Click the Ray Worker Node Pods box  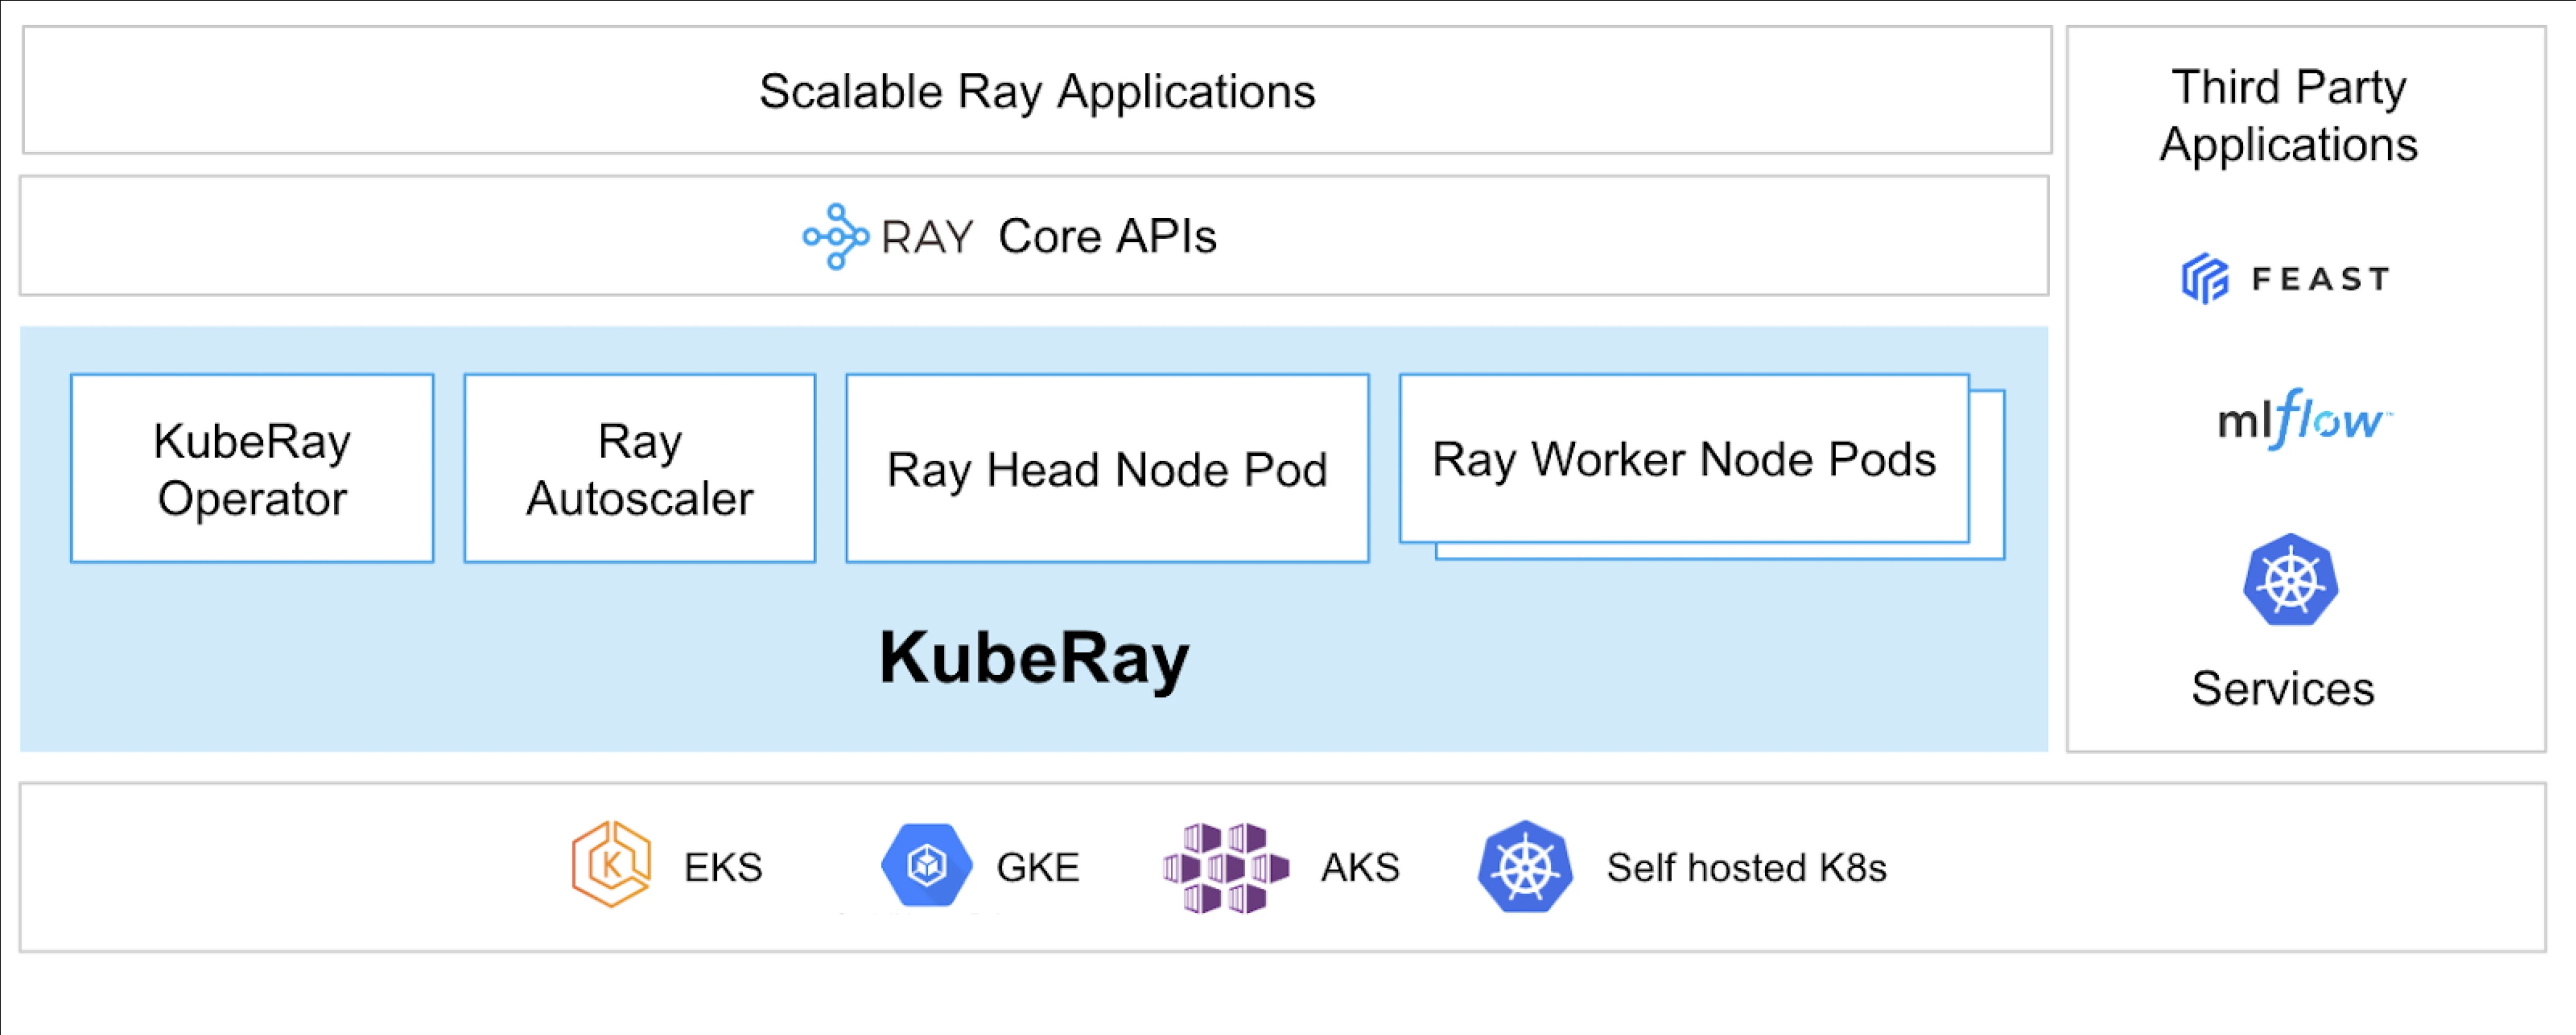pos(1684,460)
